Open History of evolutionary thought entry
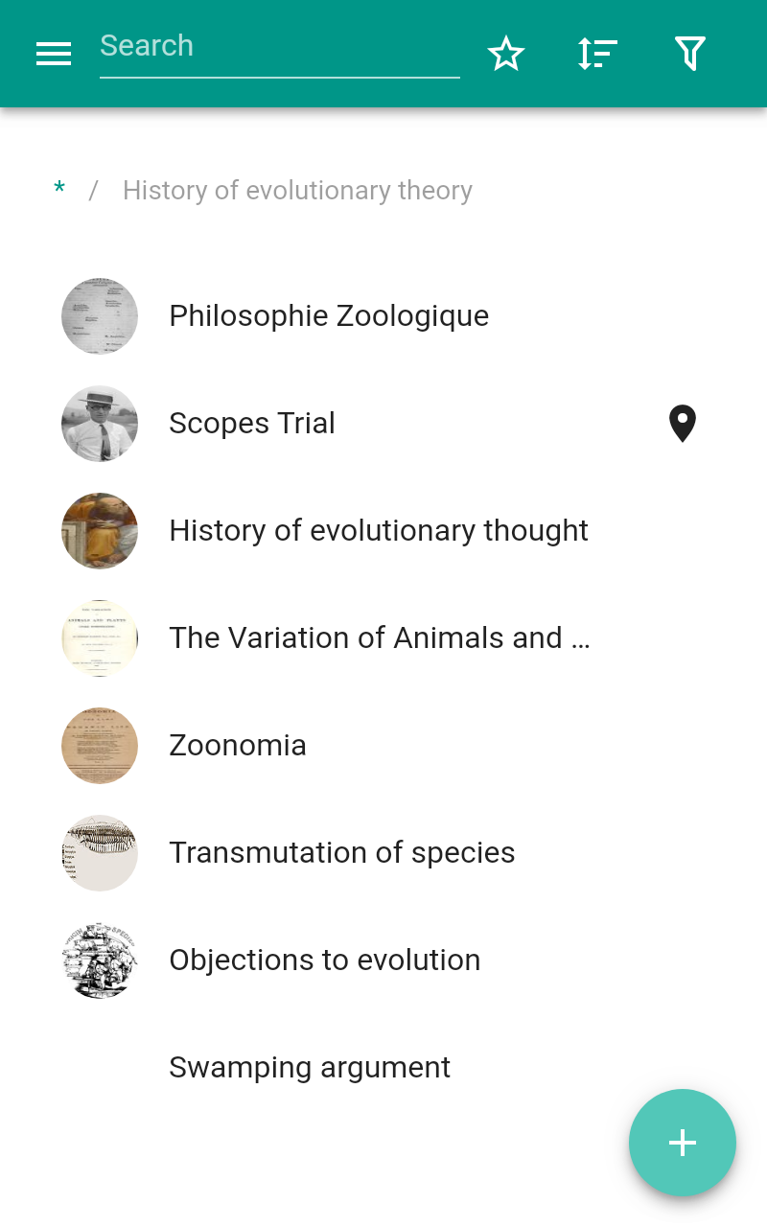This screenshot has height=1227, width=767. click(x=379, y=531)
